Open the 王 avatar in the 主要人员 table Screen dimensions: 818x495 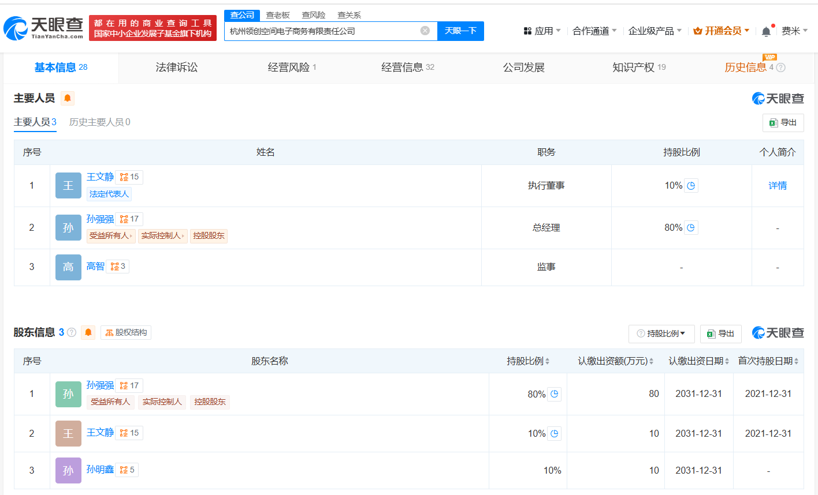68,186
